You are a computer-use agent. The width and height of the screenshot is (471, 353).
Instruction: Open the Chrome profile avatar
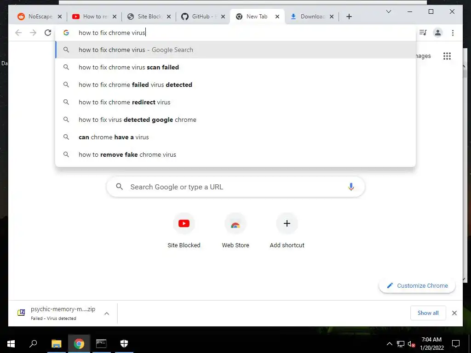click(438, 33)
